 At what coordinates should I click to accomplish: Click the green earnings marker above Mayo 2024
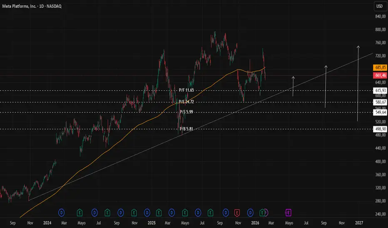(80, 213)
